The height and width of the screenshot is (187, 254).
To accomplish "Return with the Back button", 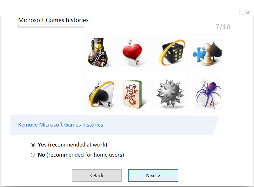I will (x=97, y=175).
